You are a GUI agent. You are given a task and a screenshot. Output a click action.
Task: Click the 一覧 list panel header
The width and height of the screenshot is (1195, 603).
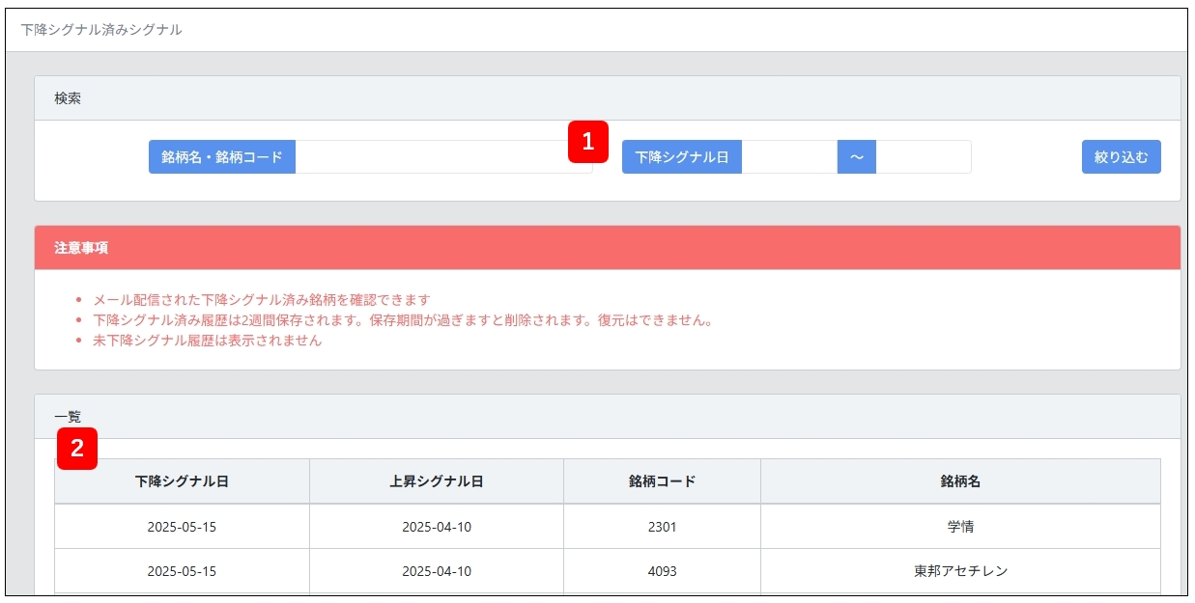coord(607,417)
